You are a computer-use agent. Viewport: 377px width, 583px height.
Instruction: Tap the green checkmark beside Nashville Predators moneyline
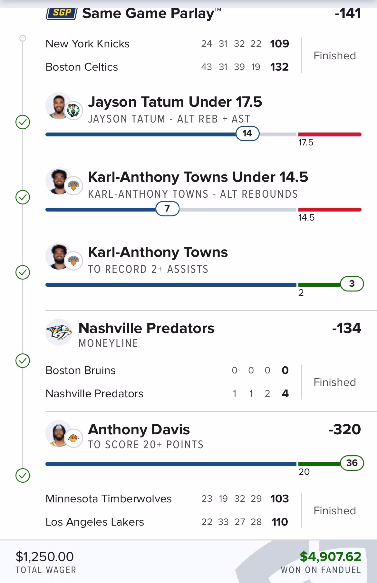[x=23, y=361]
